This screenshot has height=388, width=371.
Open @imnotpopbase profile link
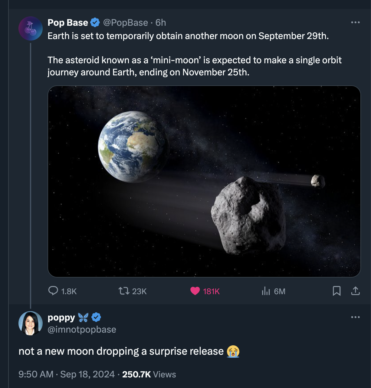pos(82,330)
